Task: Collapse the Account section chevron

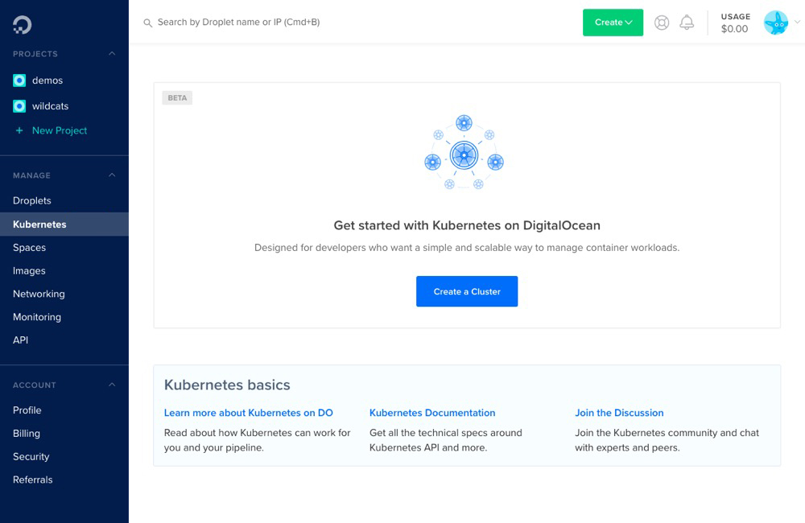Action: [x=112, y=385]
